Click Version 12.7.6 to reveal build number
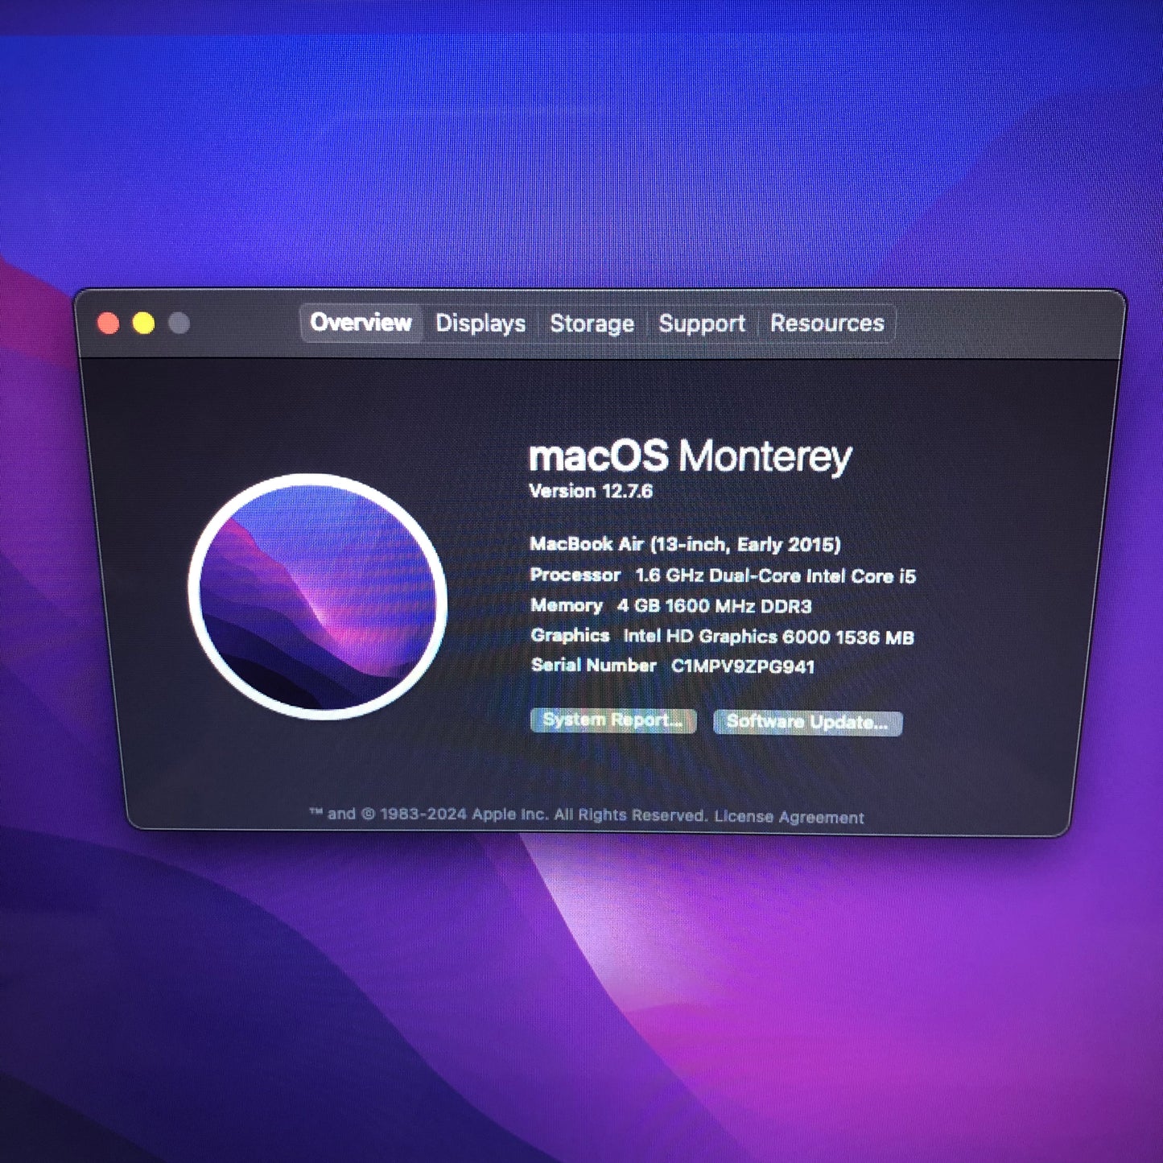Screen dimensions: 1163x1163 click(591, 491)
